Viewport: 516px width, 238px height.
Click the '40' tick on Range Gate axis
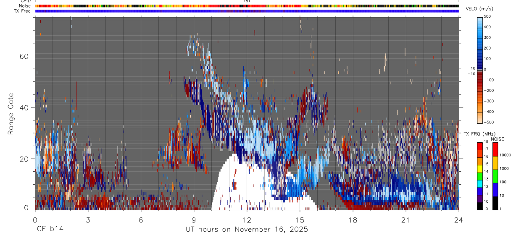point(23,107)
